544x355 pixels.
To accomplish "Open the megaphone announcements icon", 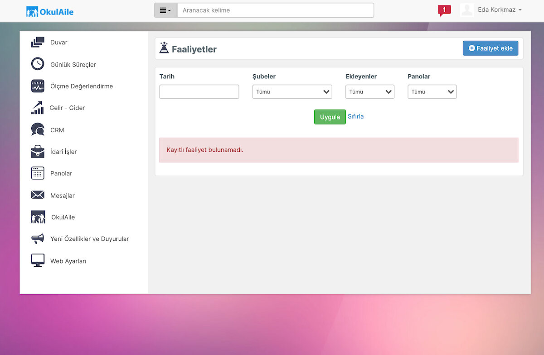I will (38, 239).
